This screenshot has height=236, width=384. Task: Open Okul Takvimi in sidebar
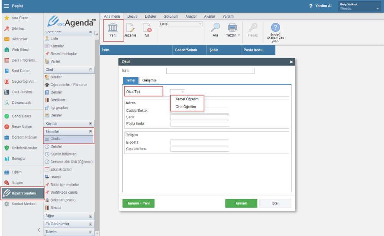(x=22, y=92)
